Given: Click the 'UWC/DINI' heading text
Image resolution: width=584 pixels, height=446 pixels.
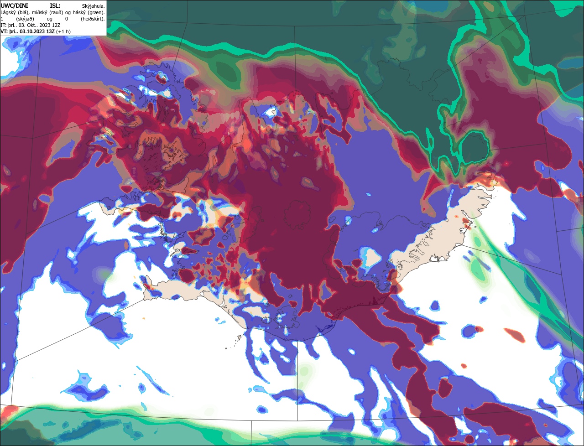Looking at the screenshot, I should tap(14, 6).
